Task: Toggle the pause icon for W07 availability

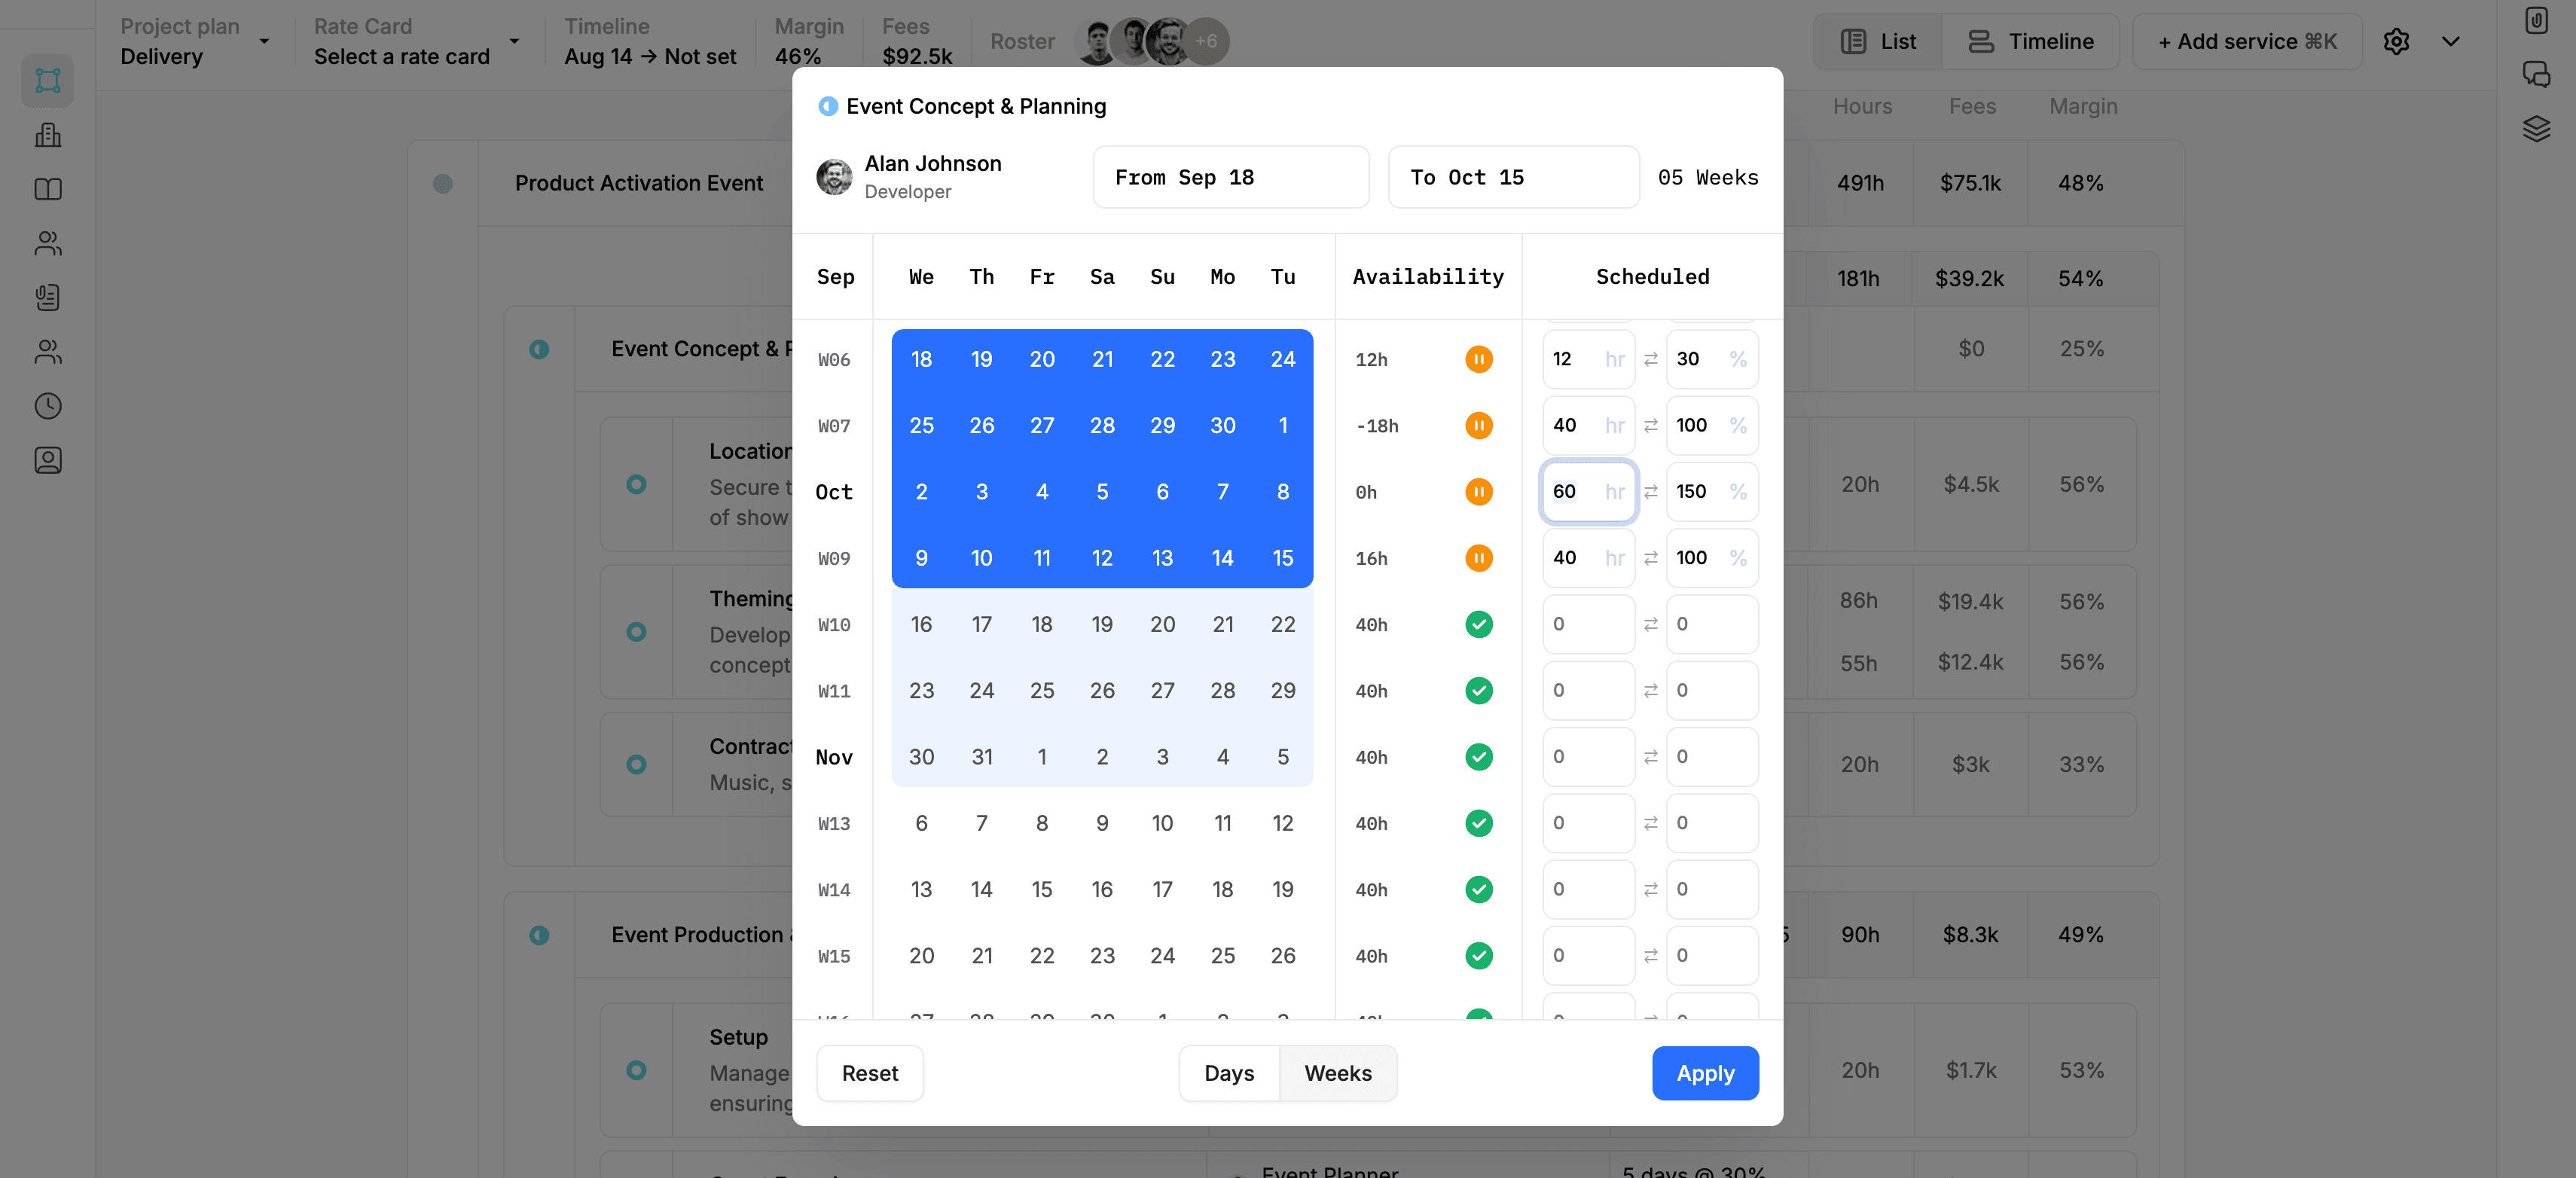Action: point(1479,424)
